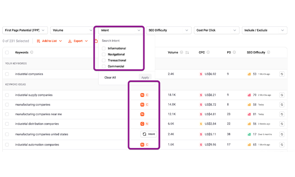Check the Transactional intent option
Viewport: 295px width, 177px height.
pyautogui.click(x=104, y=61)
